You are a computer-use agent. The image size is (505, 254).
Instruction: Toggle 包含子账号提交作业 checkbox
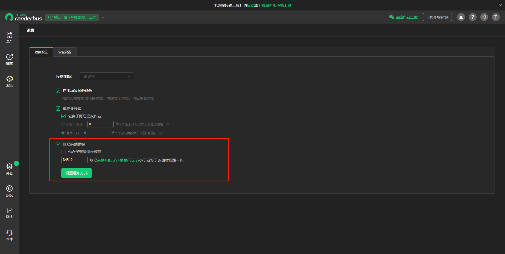[x=63, y=116]
